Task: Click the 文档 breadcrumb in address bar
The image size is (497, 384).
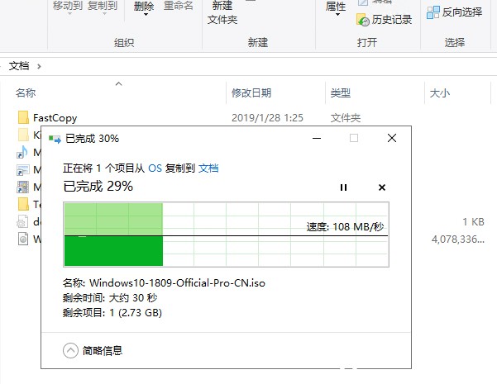Action: pyautogui.click(x=18, y=65)
